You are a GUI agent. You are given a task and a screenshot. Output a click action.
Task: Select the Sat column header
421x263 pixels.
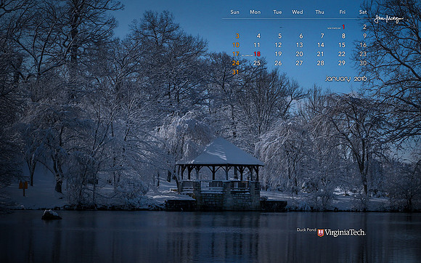click(x=363, y=12)
